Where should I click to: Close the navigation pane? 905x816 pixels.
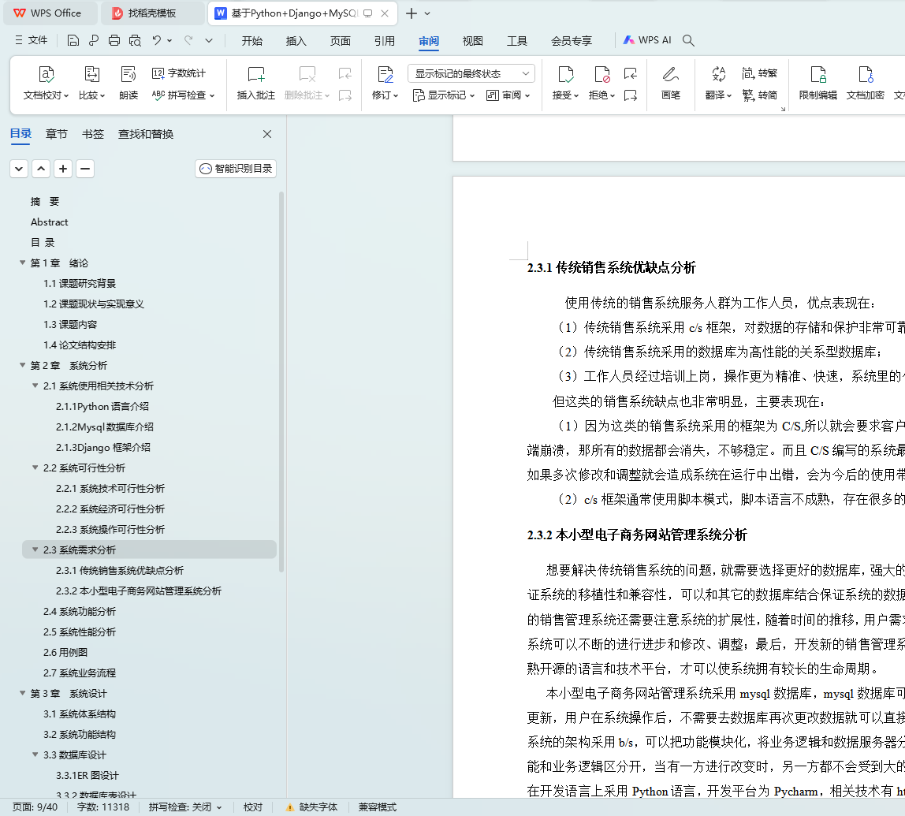[267, 134]
